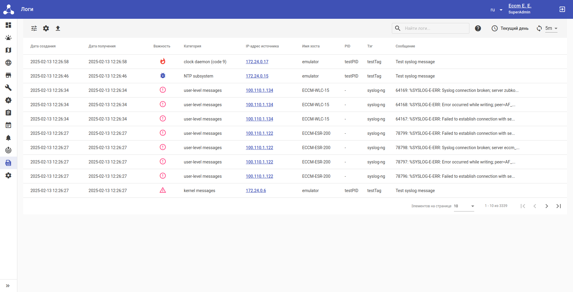Open the bell notifications sidebar icon

click(8, 138)
